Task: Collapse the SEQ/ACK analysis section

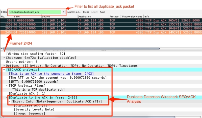Action: coord(4,70)
